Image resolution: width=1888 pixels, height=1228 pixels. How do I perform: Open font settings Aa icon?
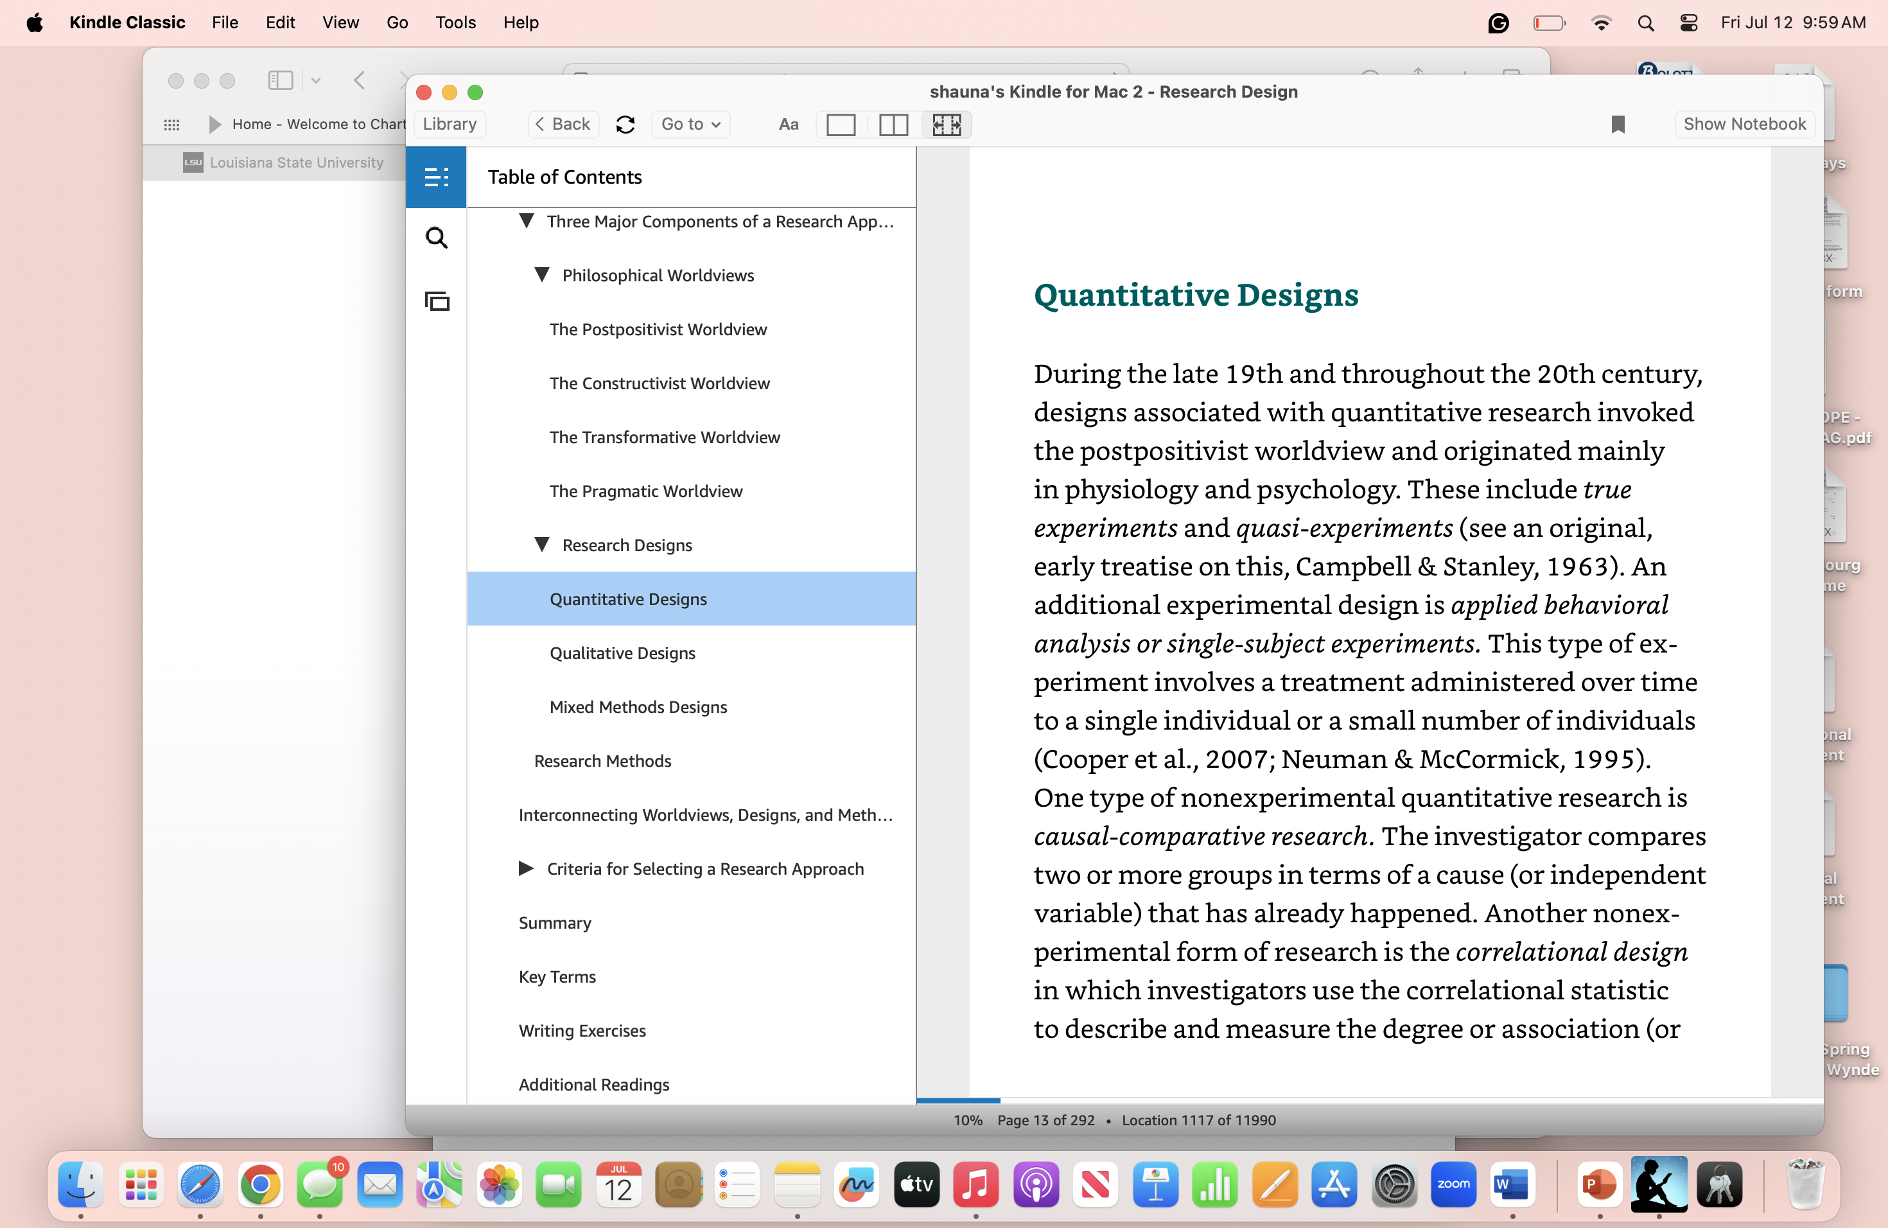[x=789, y=125]
